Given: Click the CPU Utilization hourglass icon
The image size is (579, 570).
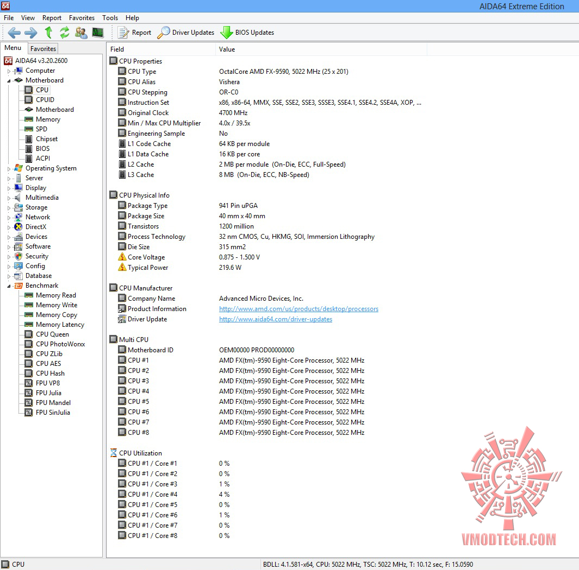Looking at the screenshot, I should [114, 453].
